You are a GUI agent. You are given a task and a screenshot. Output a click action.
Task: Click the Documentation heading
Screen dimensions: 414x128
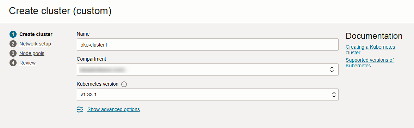tap(374, 36)
